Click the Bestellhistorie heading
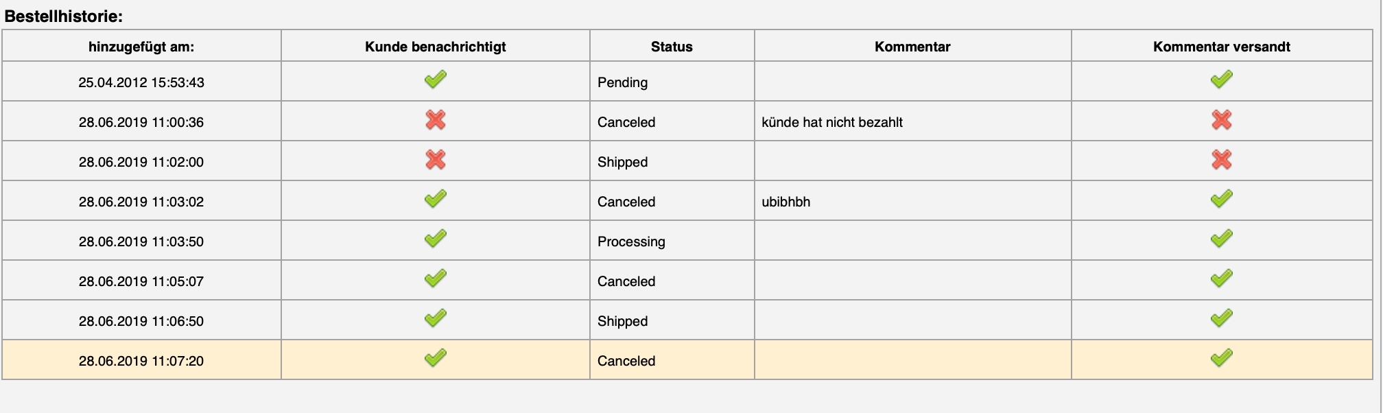 tap(63, 16)
